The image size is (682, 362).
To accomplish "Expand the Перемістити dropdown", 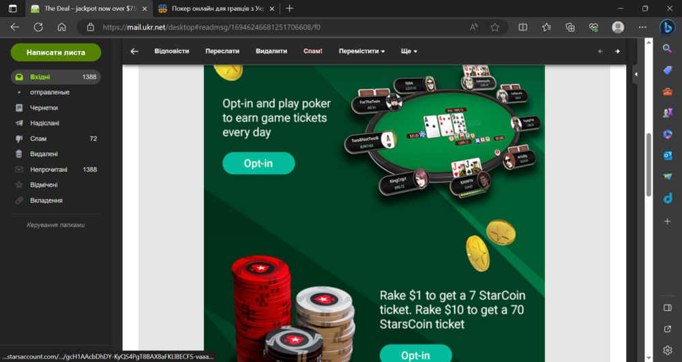I will point(361,51).
